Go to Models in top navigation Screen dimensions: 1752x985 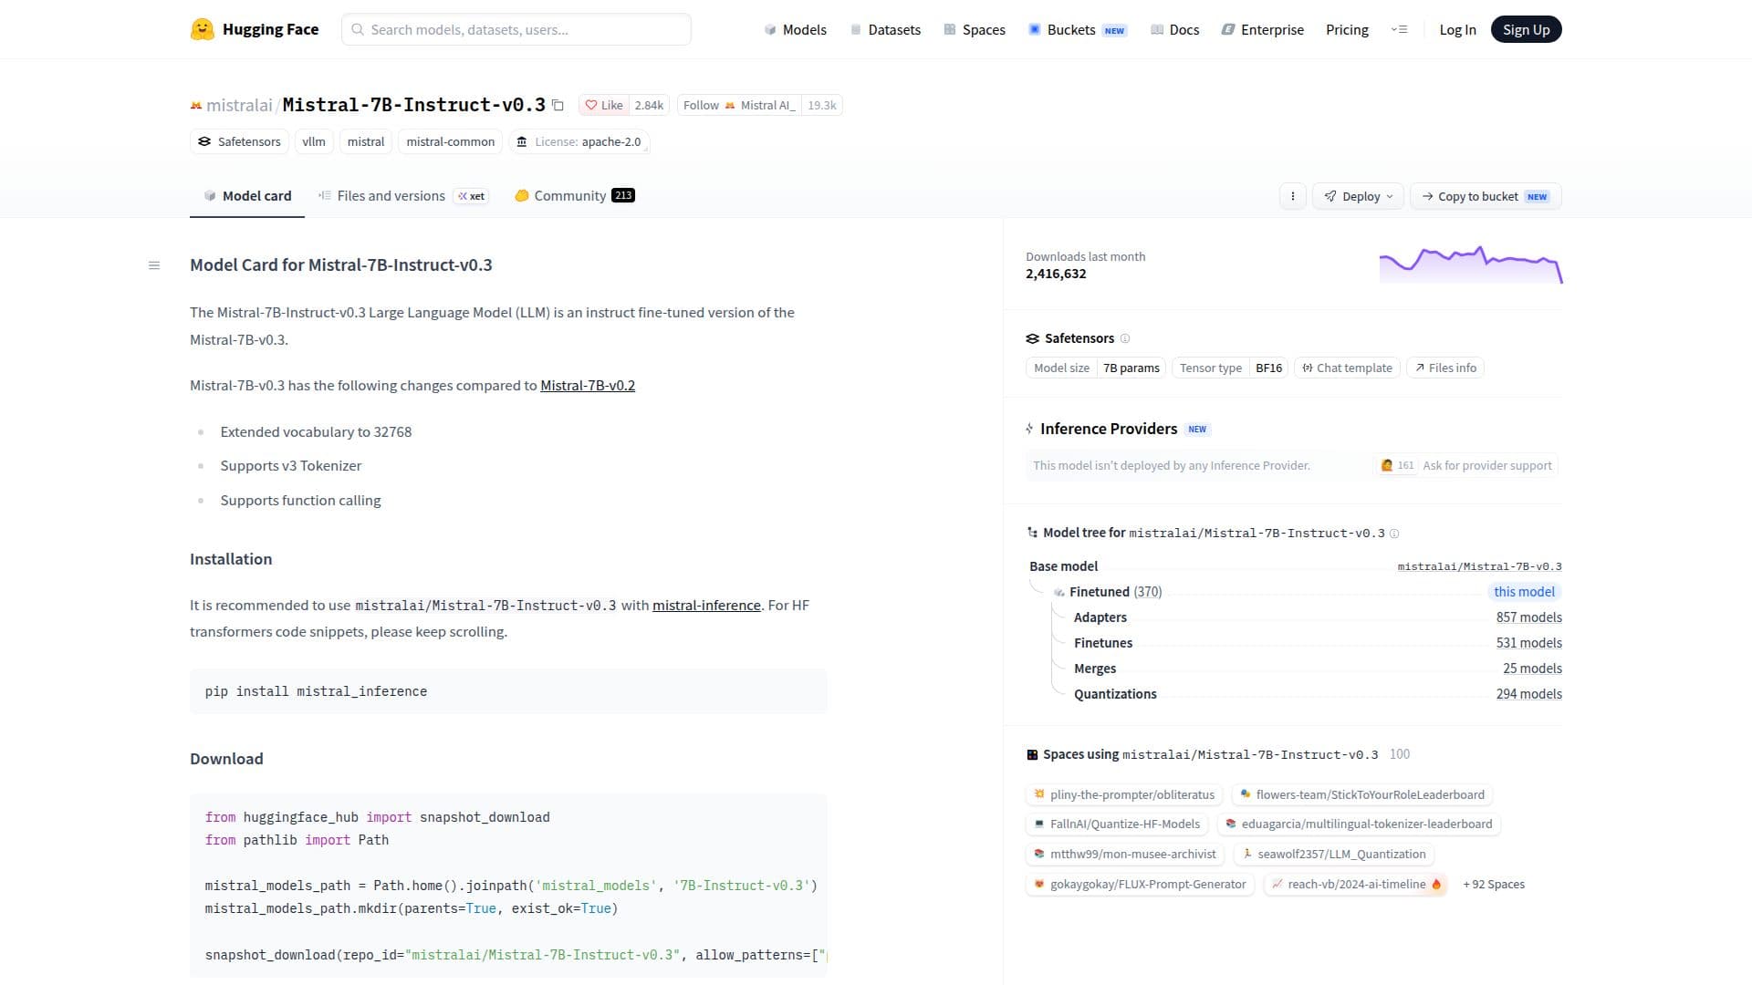click(x=795, y=29)
